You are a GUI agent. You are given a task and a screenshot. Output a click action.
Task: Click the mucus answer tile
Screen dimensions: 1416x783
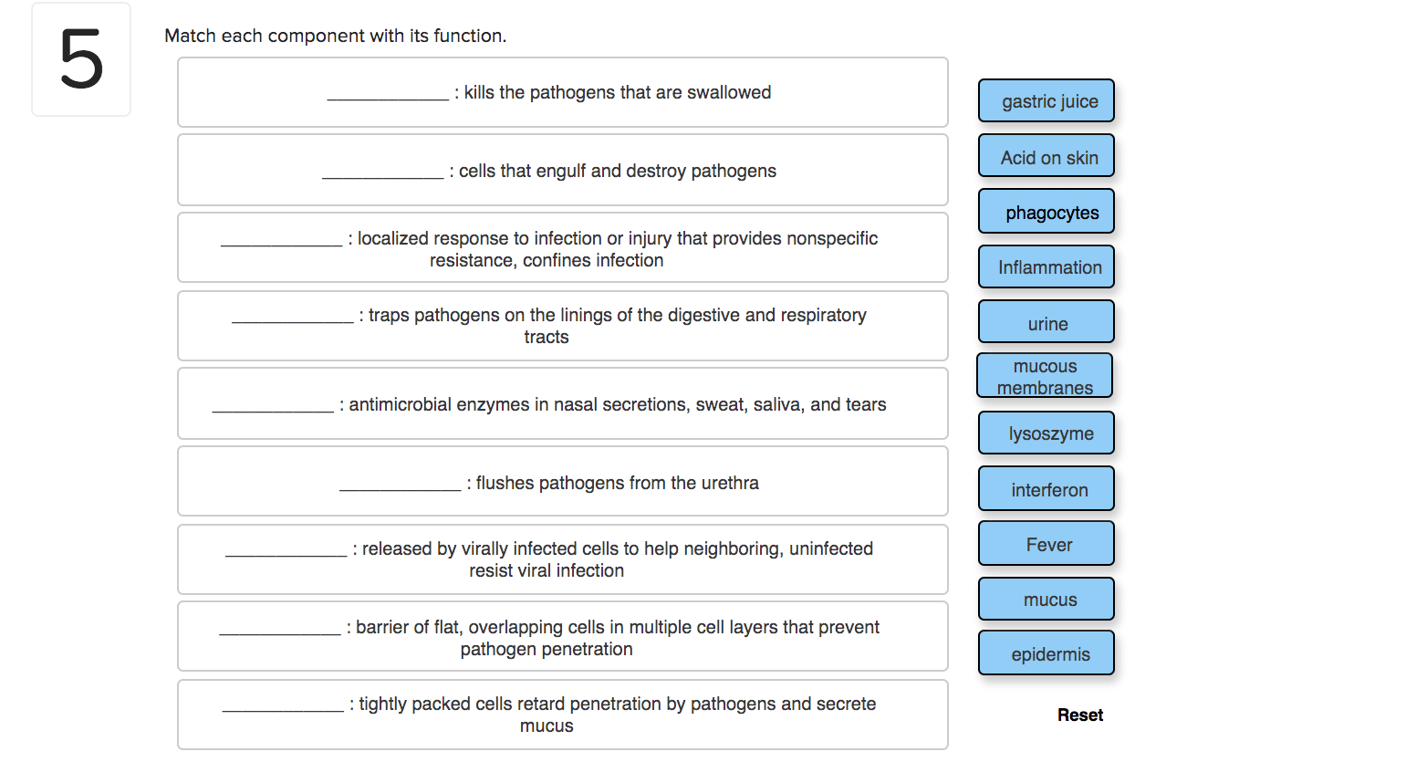click(x=1046, y=600)
